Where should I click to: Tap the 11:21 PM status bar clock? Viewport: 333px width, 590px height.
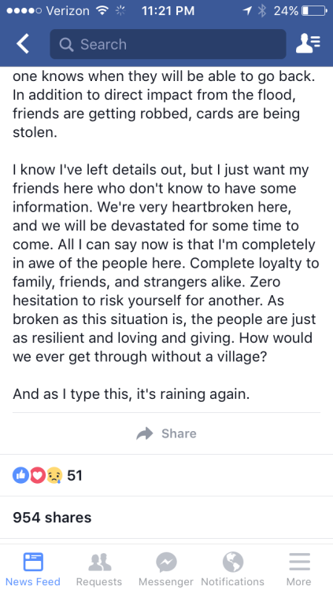[168, 11]
